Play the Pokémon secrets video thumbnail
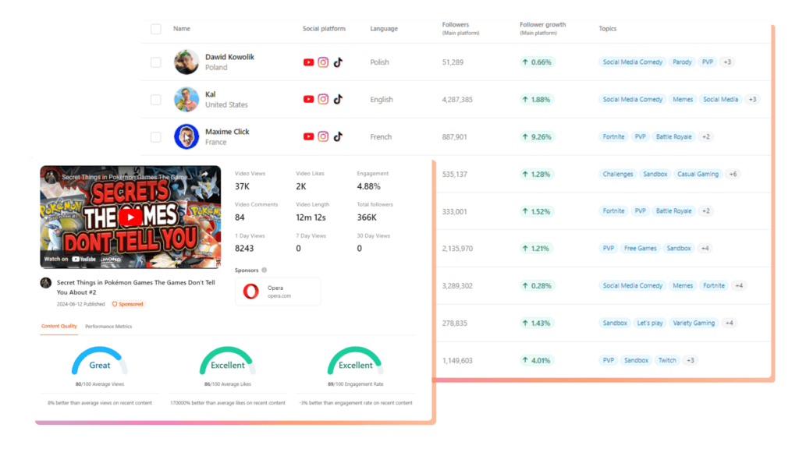Image resolution: width=799 pixels, height=449 pixels. (x=130, y=217)
